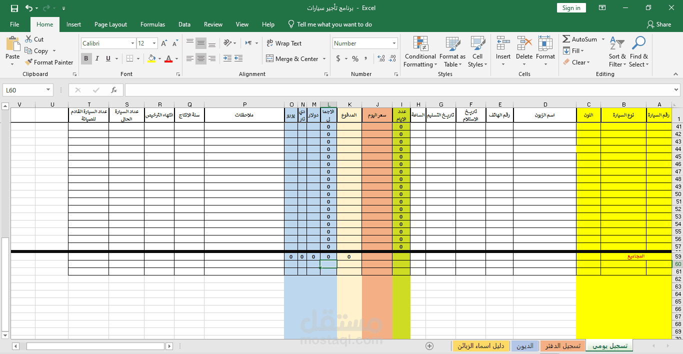Viewport: 683px width, 354px height.
Task: Switch to the Data tab
Action: [184, 24]
